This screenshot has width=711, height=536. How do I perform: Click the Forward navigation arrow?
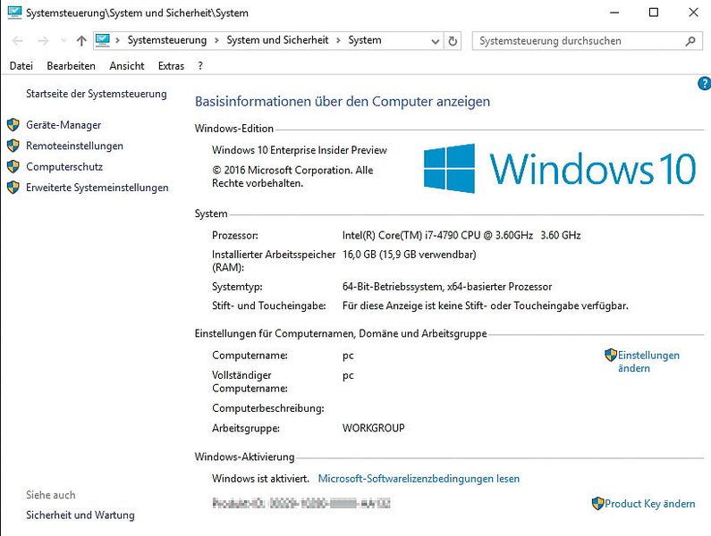pos(43,41)
